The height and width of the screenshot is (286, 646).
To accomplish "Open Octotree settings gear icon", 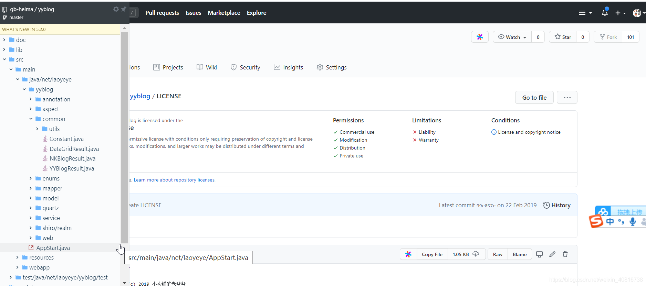I will (116, 9).
